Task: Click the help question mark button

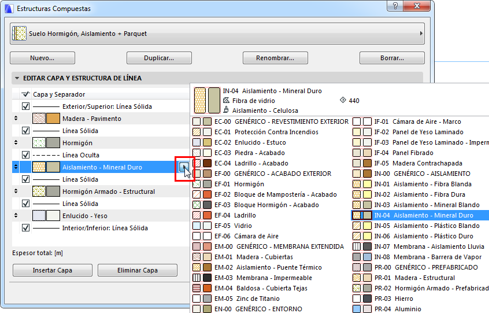Action: pos(395,6)
